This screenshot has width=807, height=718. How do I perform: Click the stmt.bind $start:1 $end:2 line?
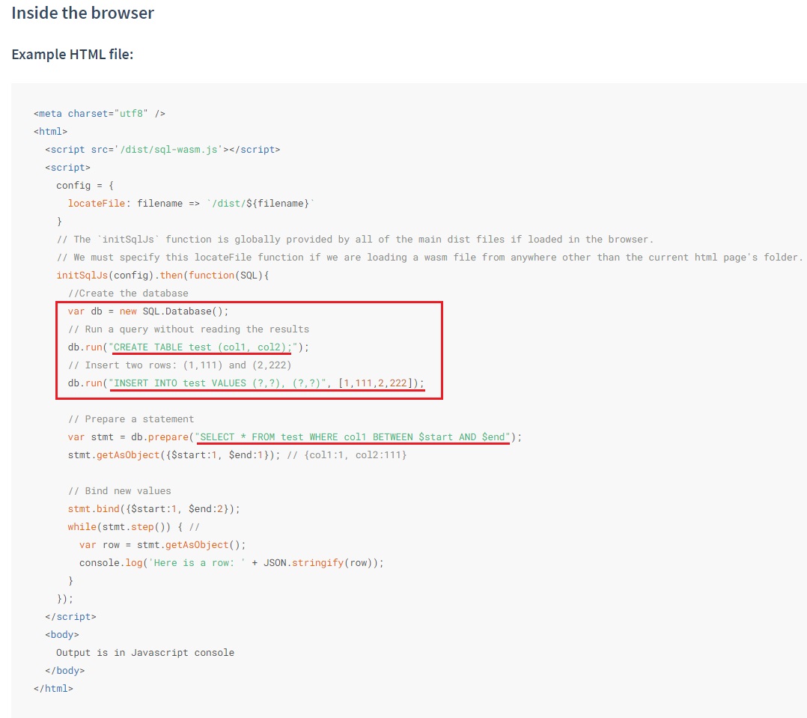(154, 509)
